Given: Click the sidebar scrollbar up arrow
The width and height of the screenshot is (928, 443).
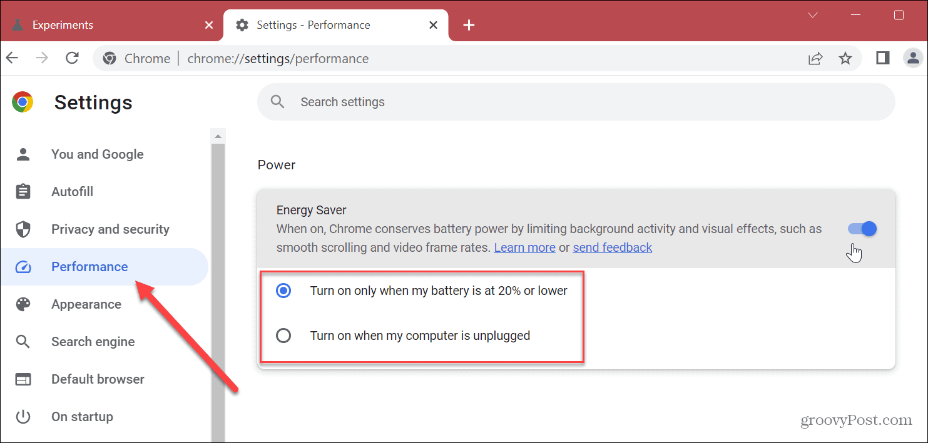Looking at the screenshot, I should click(218, 136).
